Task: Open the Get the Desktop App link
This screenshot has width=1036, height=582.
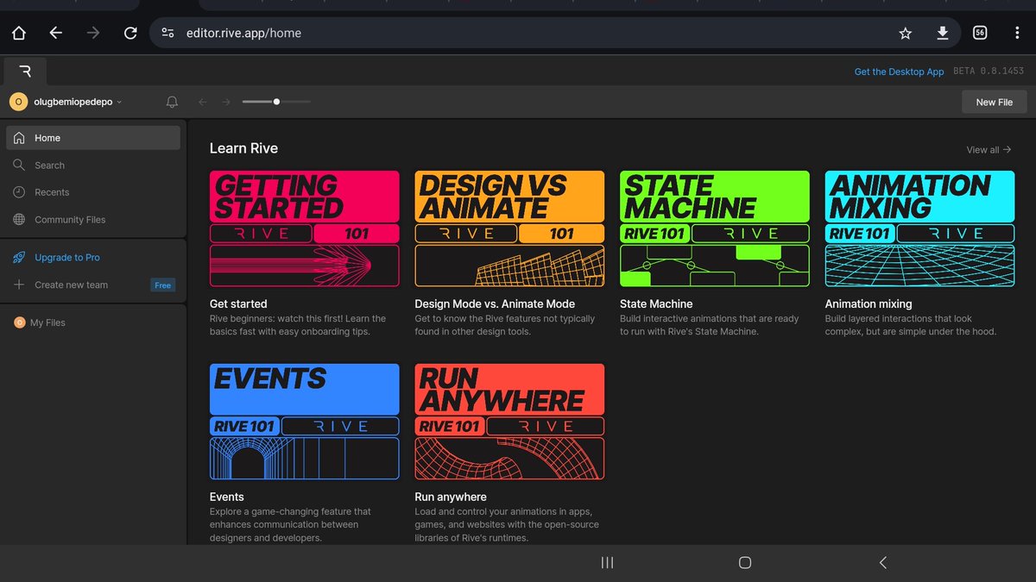Action: click(x=899, y=72)
